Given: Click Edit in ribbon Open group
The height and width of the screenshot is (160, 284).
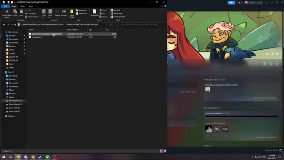Looking at the screenshot, I should (103, 13).
